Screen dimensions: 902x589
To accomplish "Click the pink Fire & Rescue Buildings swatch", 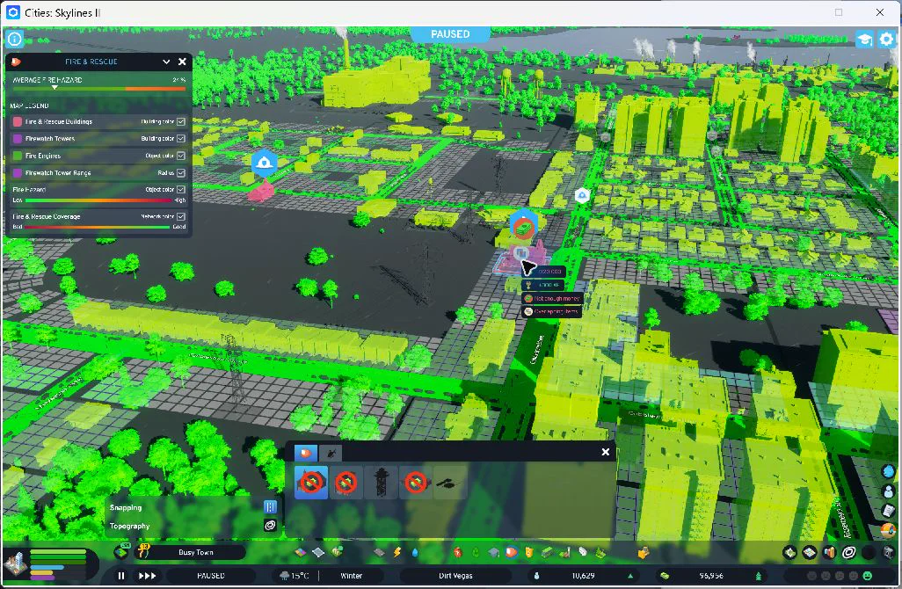I will (18, 121).
